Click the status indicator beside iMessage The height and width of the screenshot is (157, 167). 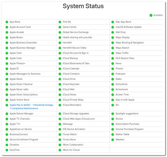tap(60, 124)
